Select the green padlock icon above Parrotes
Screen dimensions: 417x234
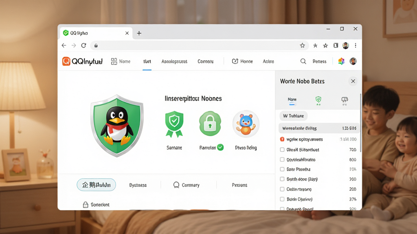point(210,123)
